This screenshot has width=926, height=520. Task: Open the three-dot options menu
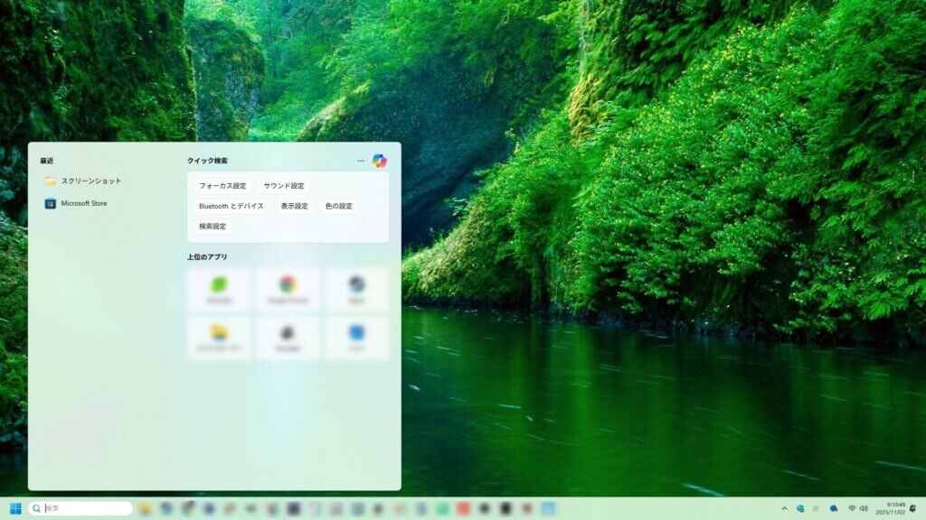(x=360, y=161)
